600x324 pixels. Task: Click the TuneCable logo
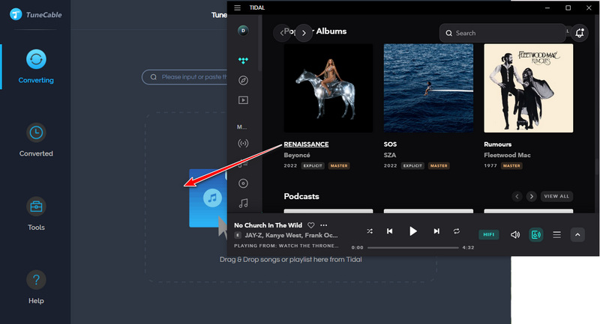35,14
